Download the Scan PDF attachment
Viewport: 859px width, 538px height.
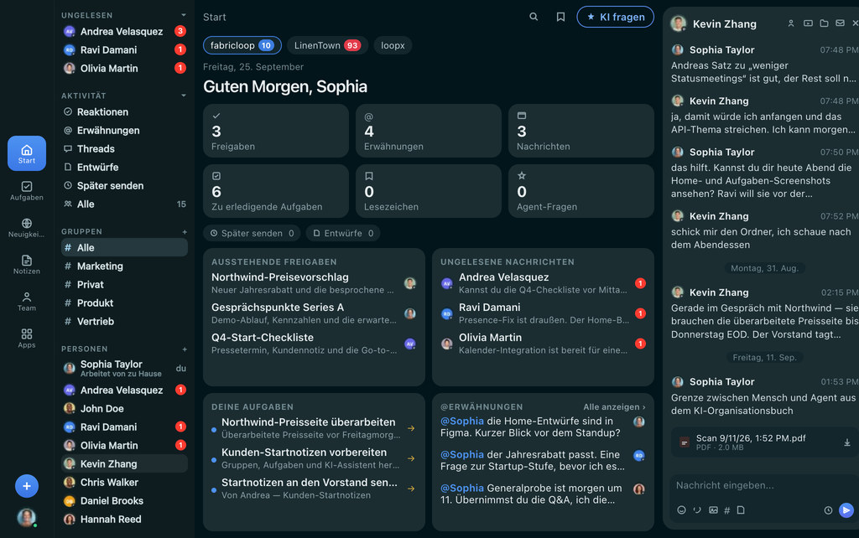(846, 442)
